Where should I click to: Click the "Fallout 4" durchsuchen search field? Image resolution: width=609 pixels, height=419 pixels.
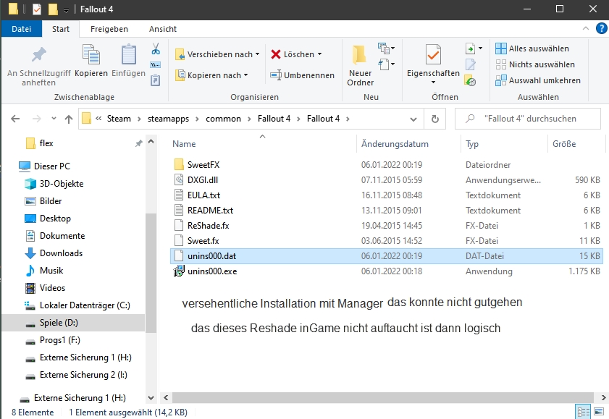tap(532, 119)
